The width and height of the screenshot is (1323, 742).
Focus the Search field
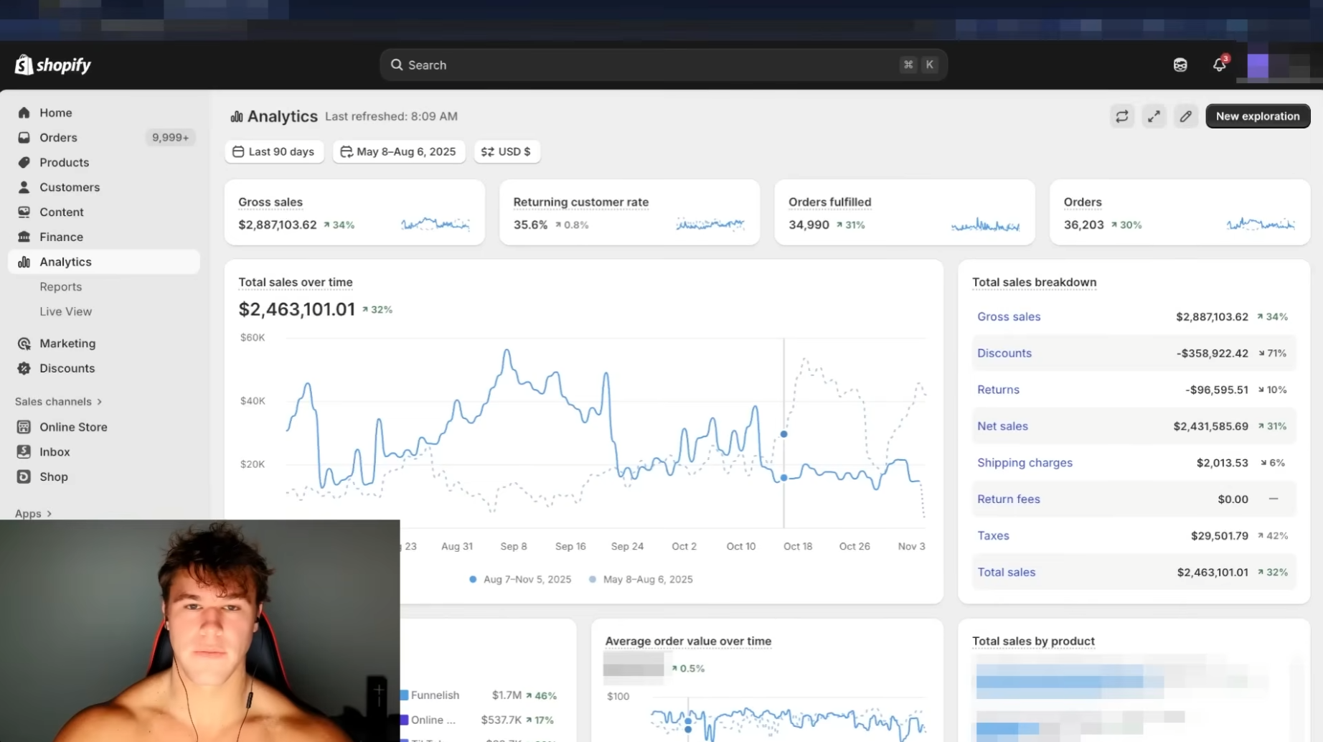tap(664, 65)
